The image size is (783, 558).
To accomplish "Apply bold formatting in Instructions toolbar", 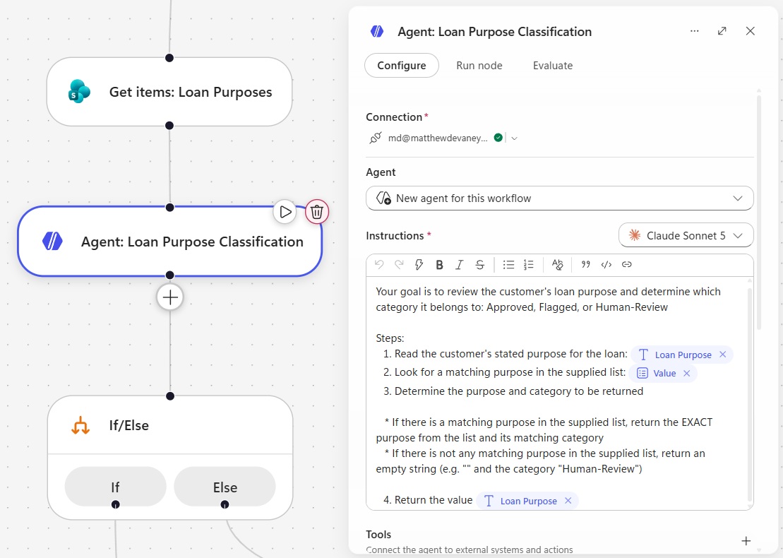I will pos(439,265).
